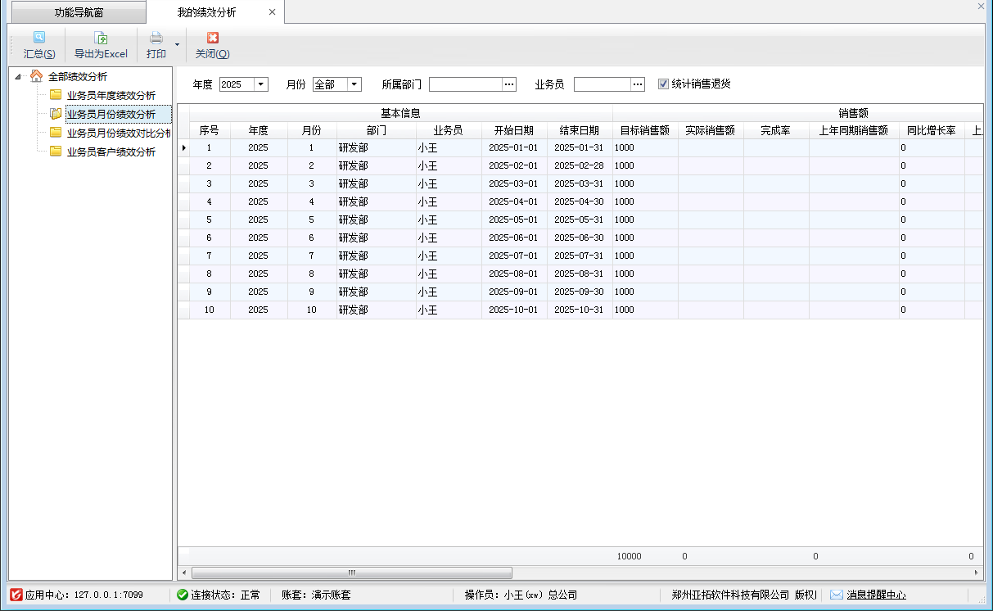Switch to the 功能导航窗 tab
Screen dimensions: 993x611
click(79, 12)
